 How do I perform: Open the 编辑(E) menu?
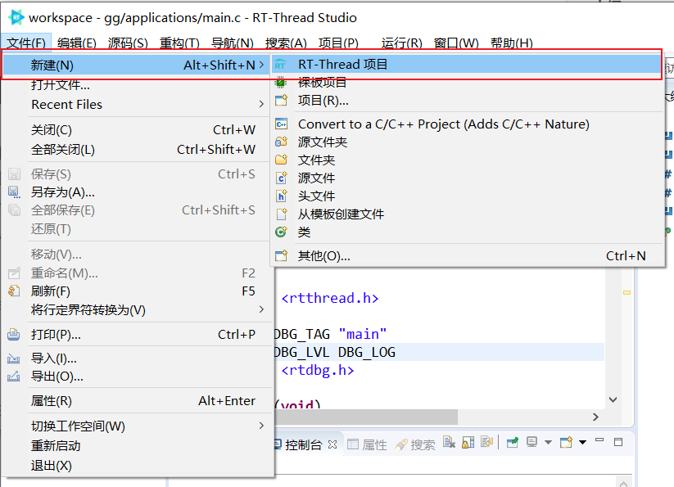coord(76,43)
